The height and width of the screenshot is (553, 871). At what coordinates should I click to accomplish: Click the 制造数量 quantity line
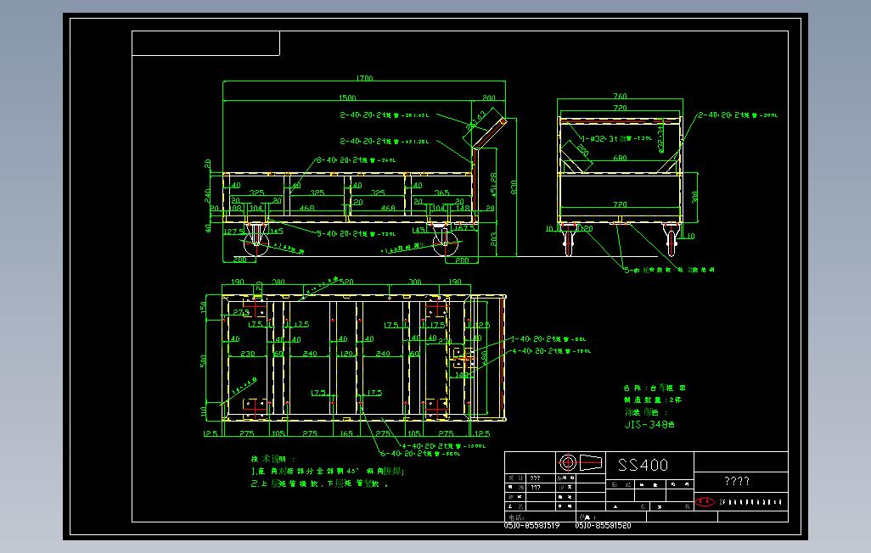point(652,399)
